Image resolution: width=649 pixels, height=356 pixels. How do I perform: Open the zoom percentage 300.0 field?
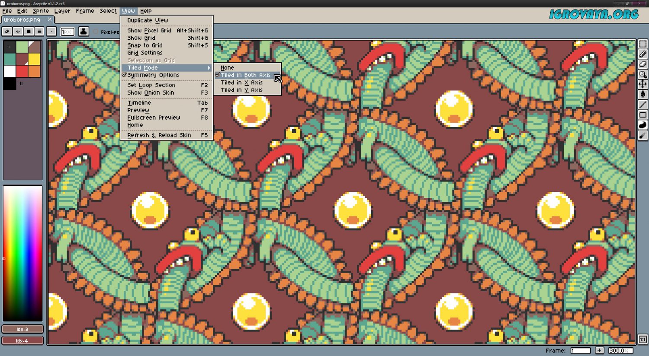point(620,350)
